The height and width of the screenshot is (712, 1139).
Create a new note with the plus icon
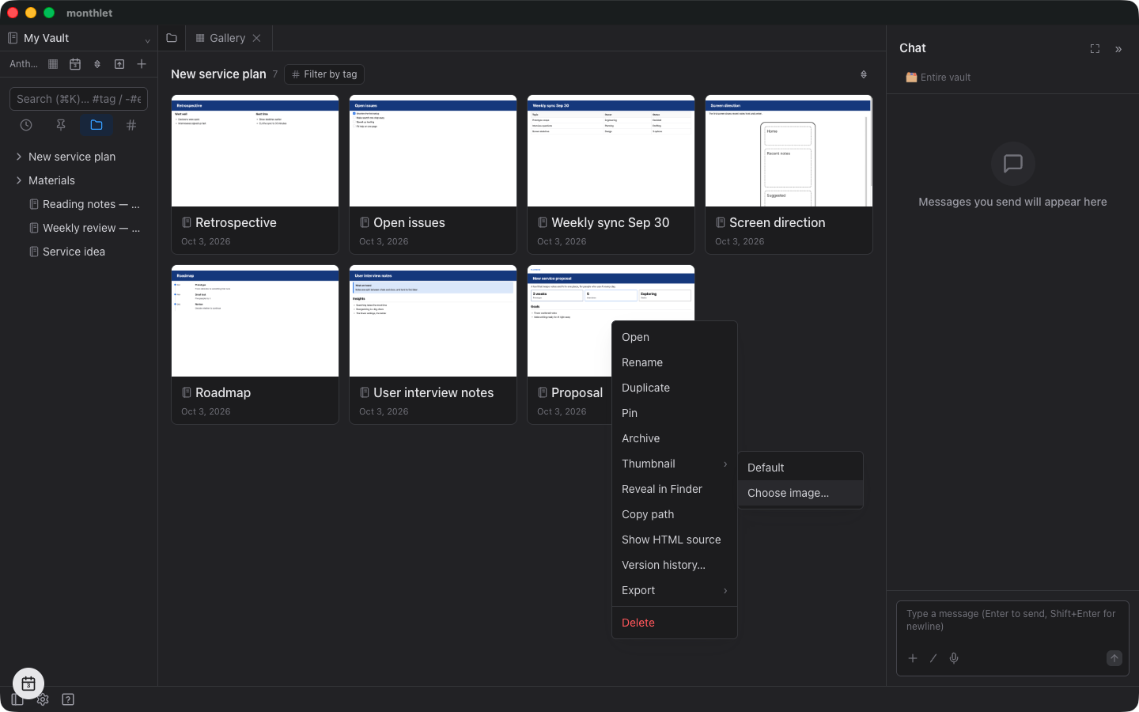tap(142, 64)
